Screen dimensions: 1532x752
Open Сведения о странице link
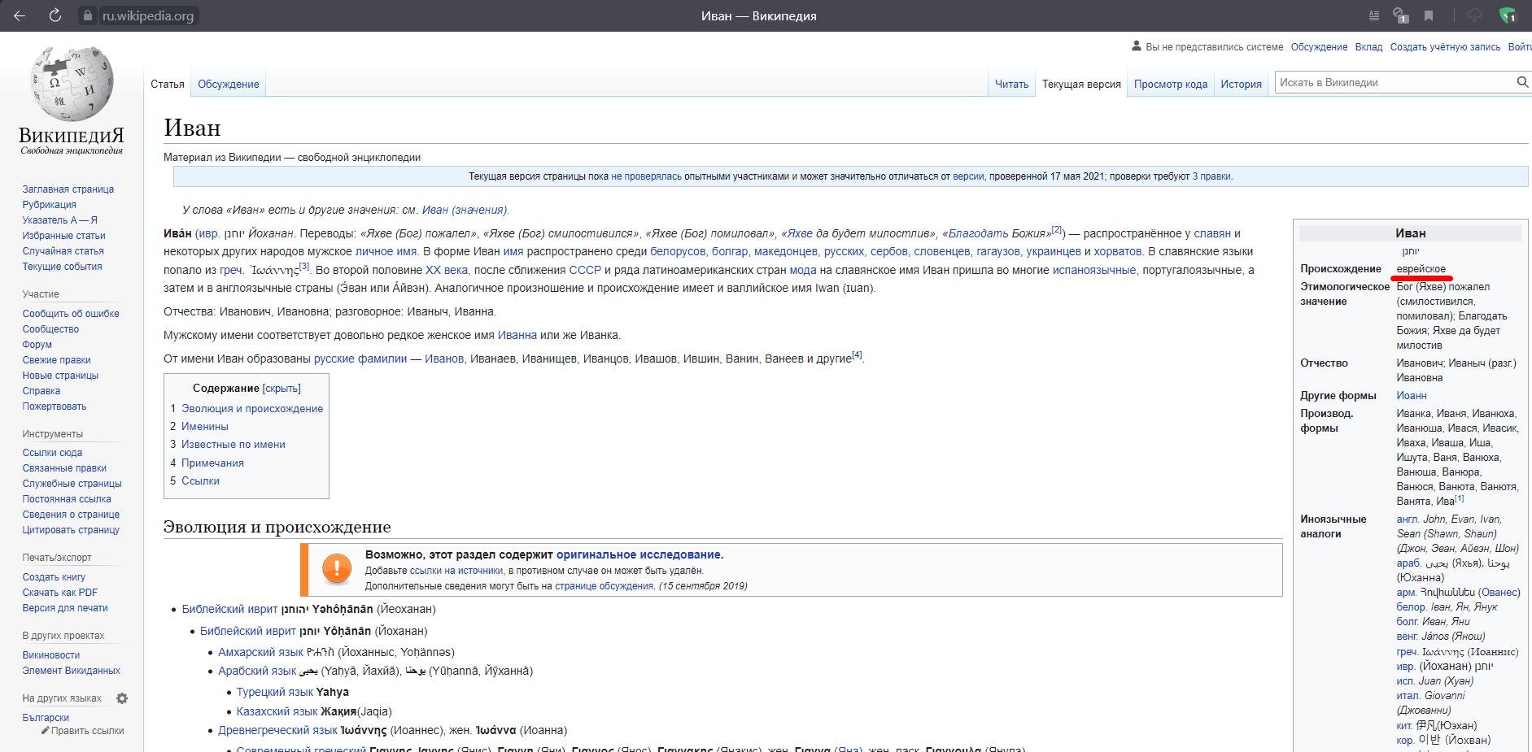71,515
